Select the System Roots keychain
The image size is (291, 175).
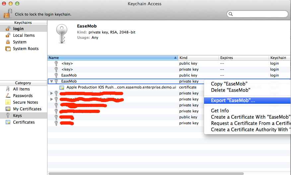point(23,49)
